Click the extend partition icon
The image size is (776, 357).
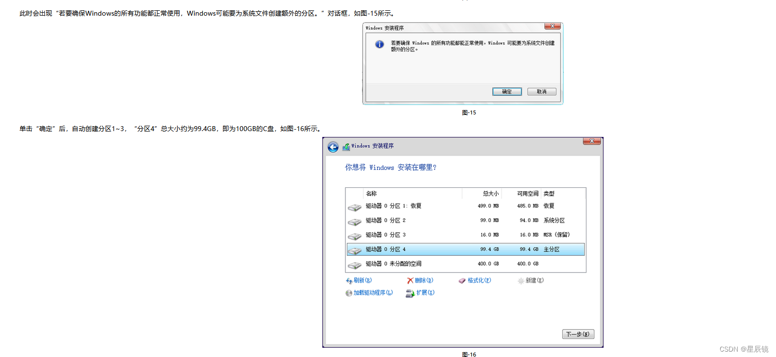[x=410, y=293]
